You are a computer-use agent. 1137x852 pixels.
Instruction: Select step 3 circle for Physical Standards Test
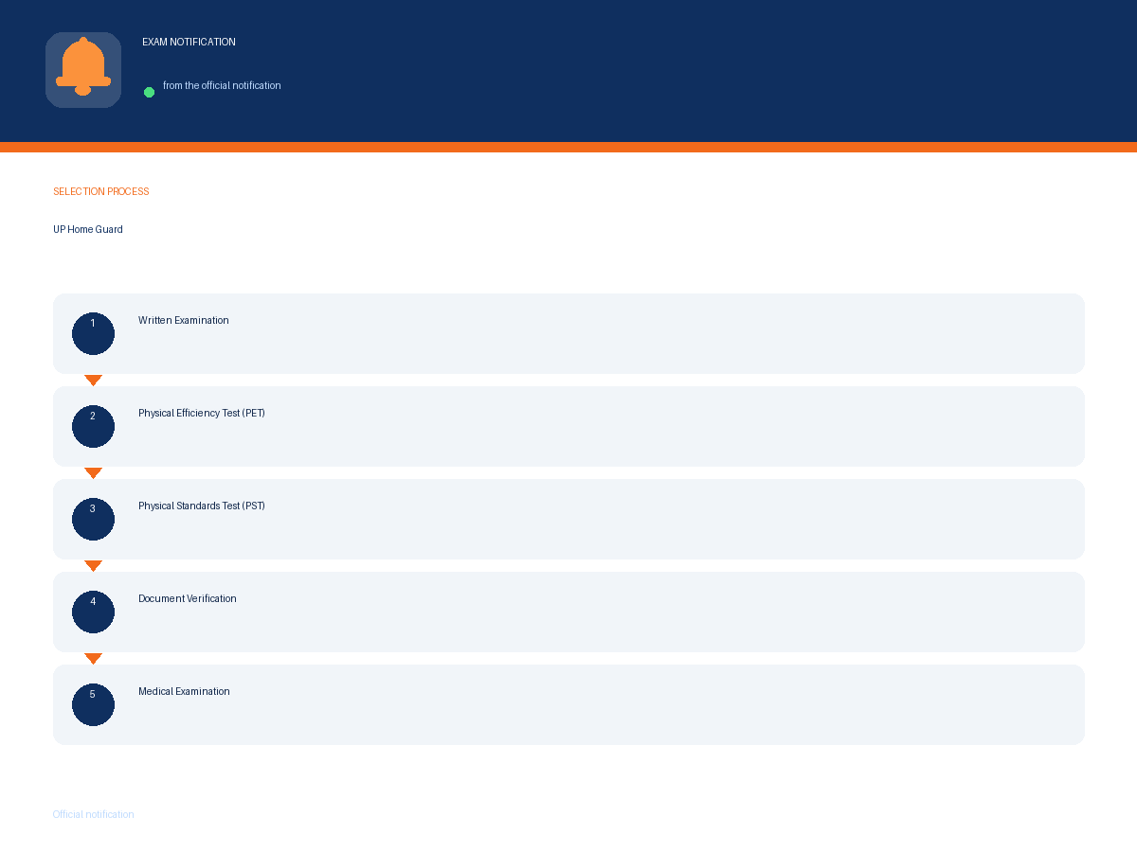coord(93,519)
